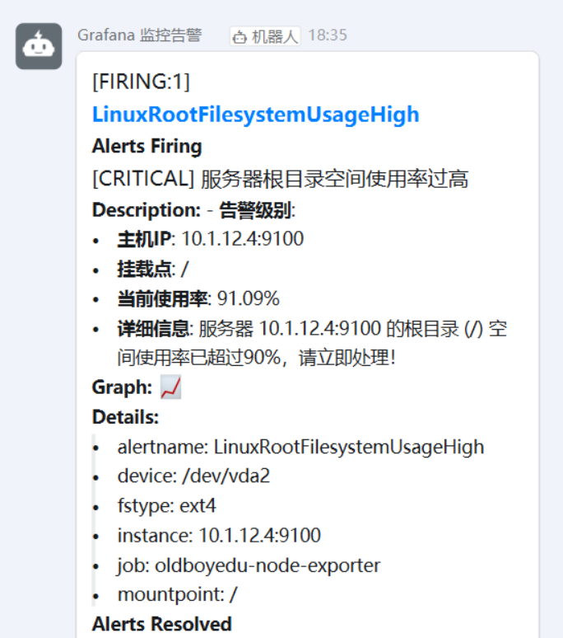Click the 机器人 tag label

coord(274,36)
